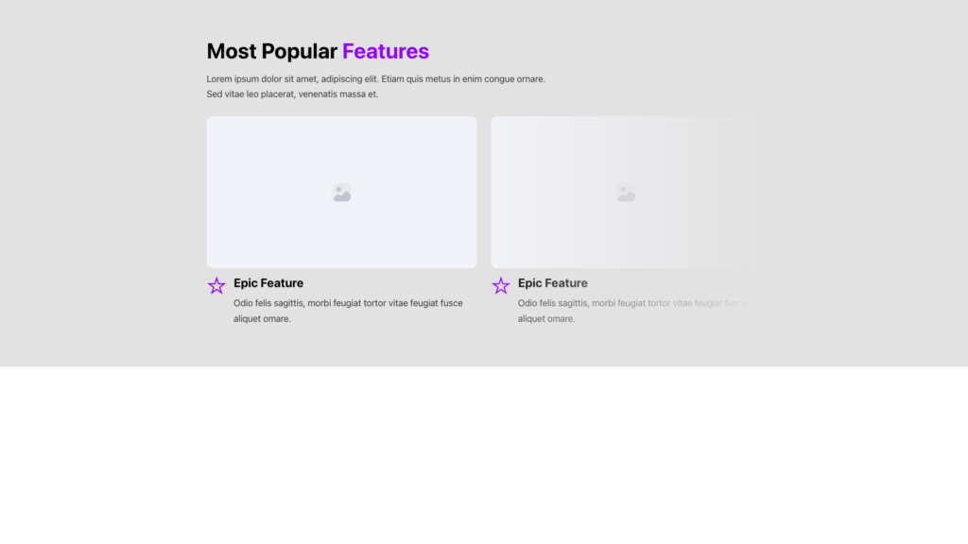Click the star icon beside the faded Epic Feature

tap(501, 285)
